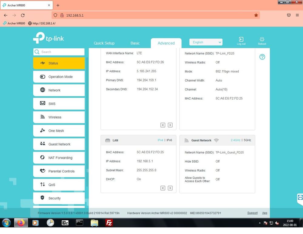Screen dimensions: 303x234
Task: Open the Support link in footer
Action: 252,213
